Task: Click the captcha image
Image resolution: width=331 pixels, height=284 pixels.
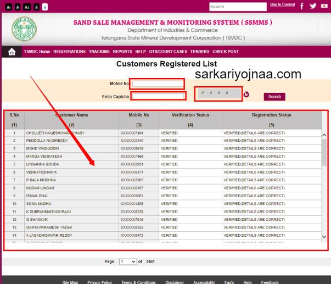Action: [220, 93]
